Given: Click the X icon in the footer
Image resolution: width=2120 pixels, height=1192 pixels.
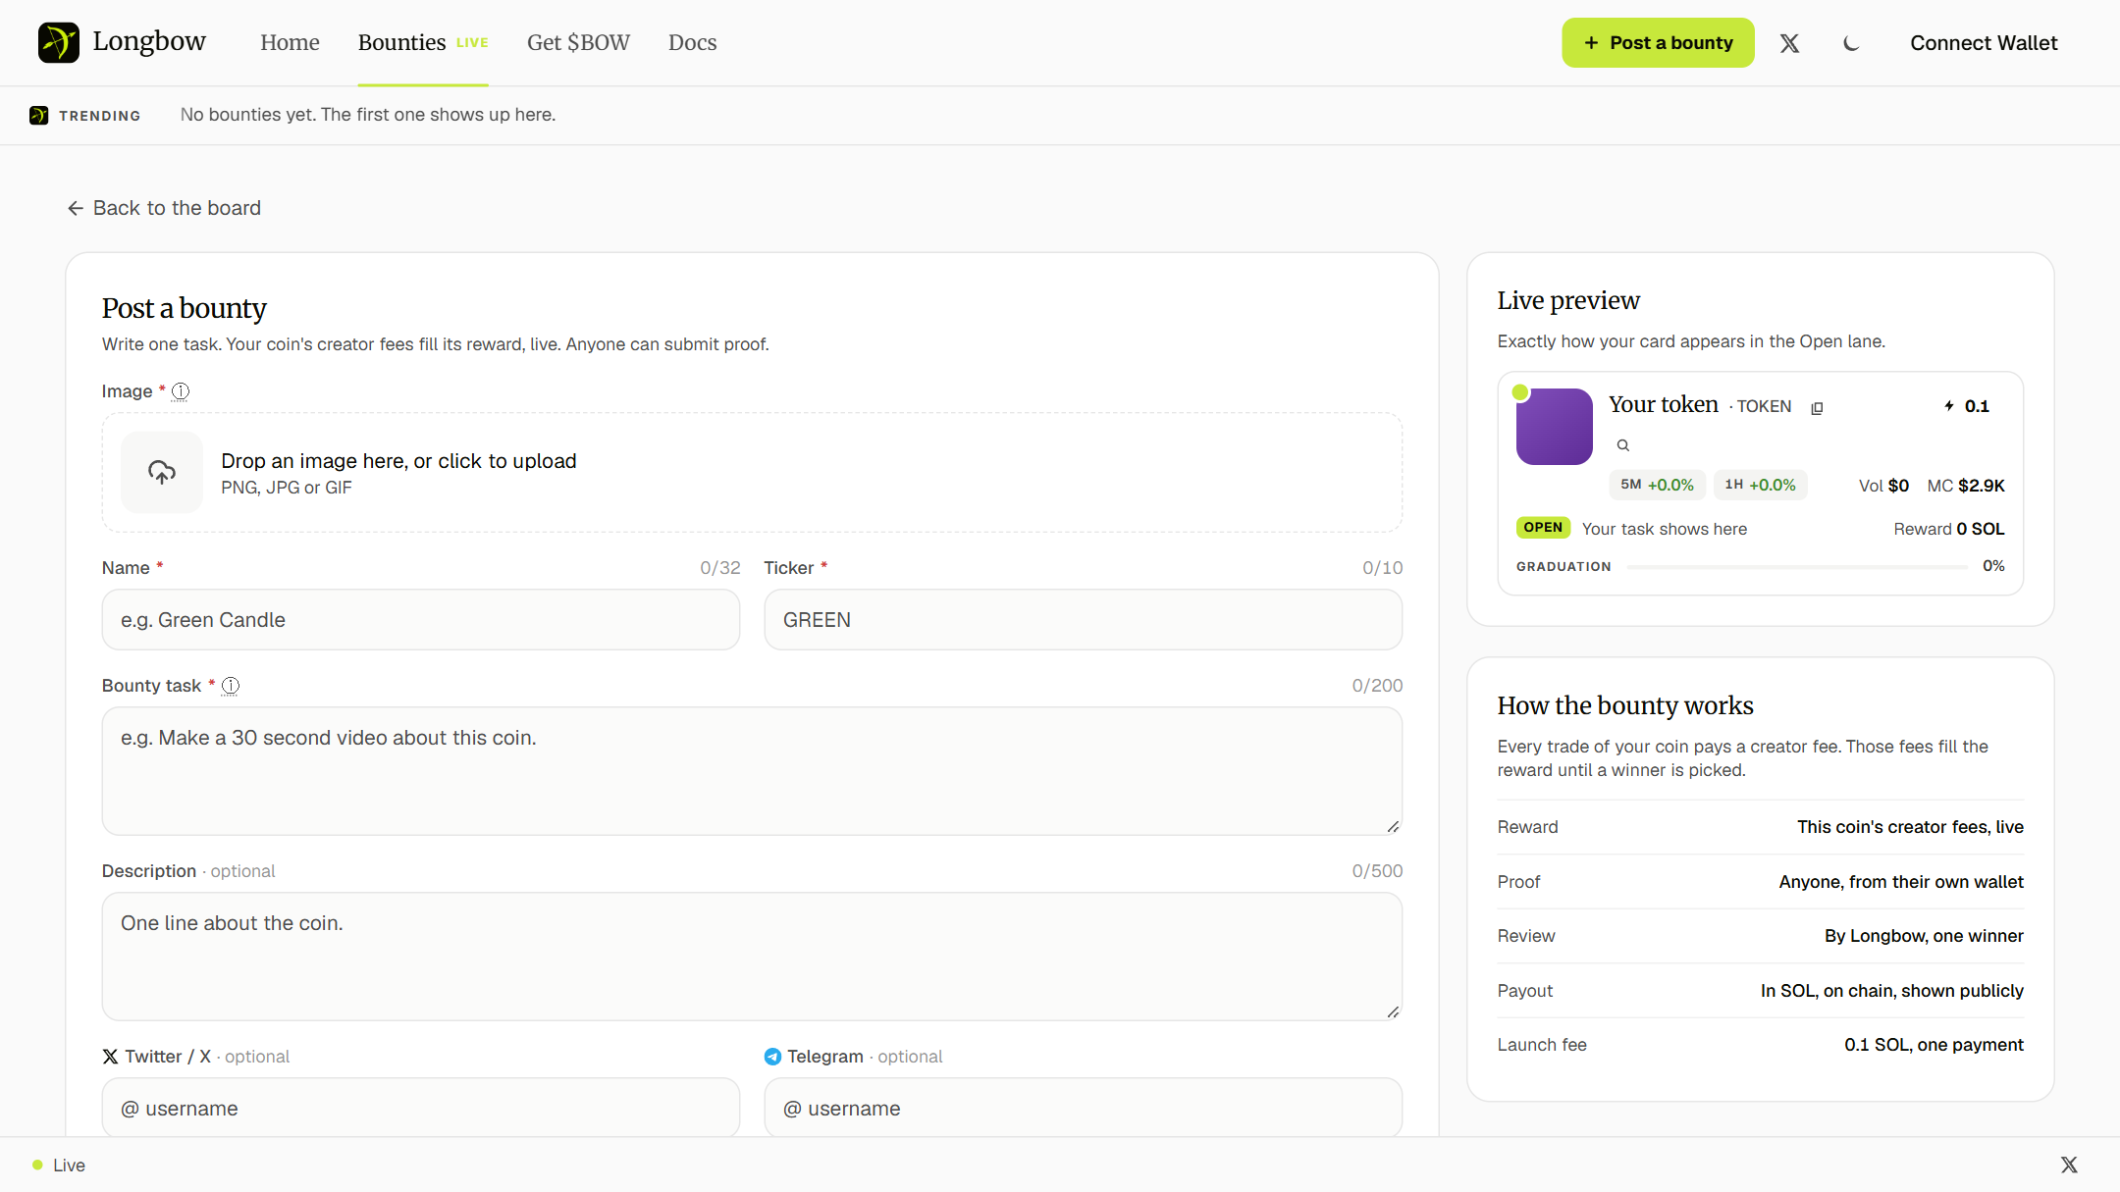Looking at the screenshot, I should [2069, 1165].
